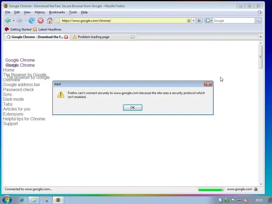This screenshot has width=272, height=204.
Task: Click in the Google search box
Action: [x=234, y=21]
